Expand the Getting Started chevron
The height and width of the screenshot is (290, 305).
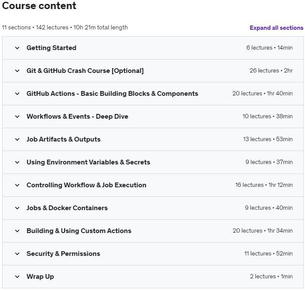coord(17,48)
